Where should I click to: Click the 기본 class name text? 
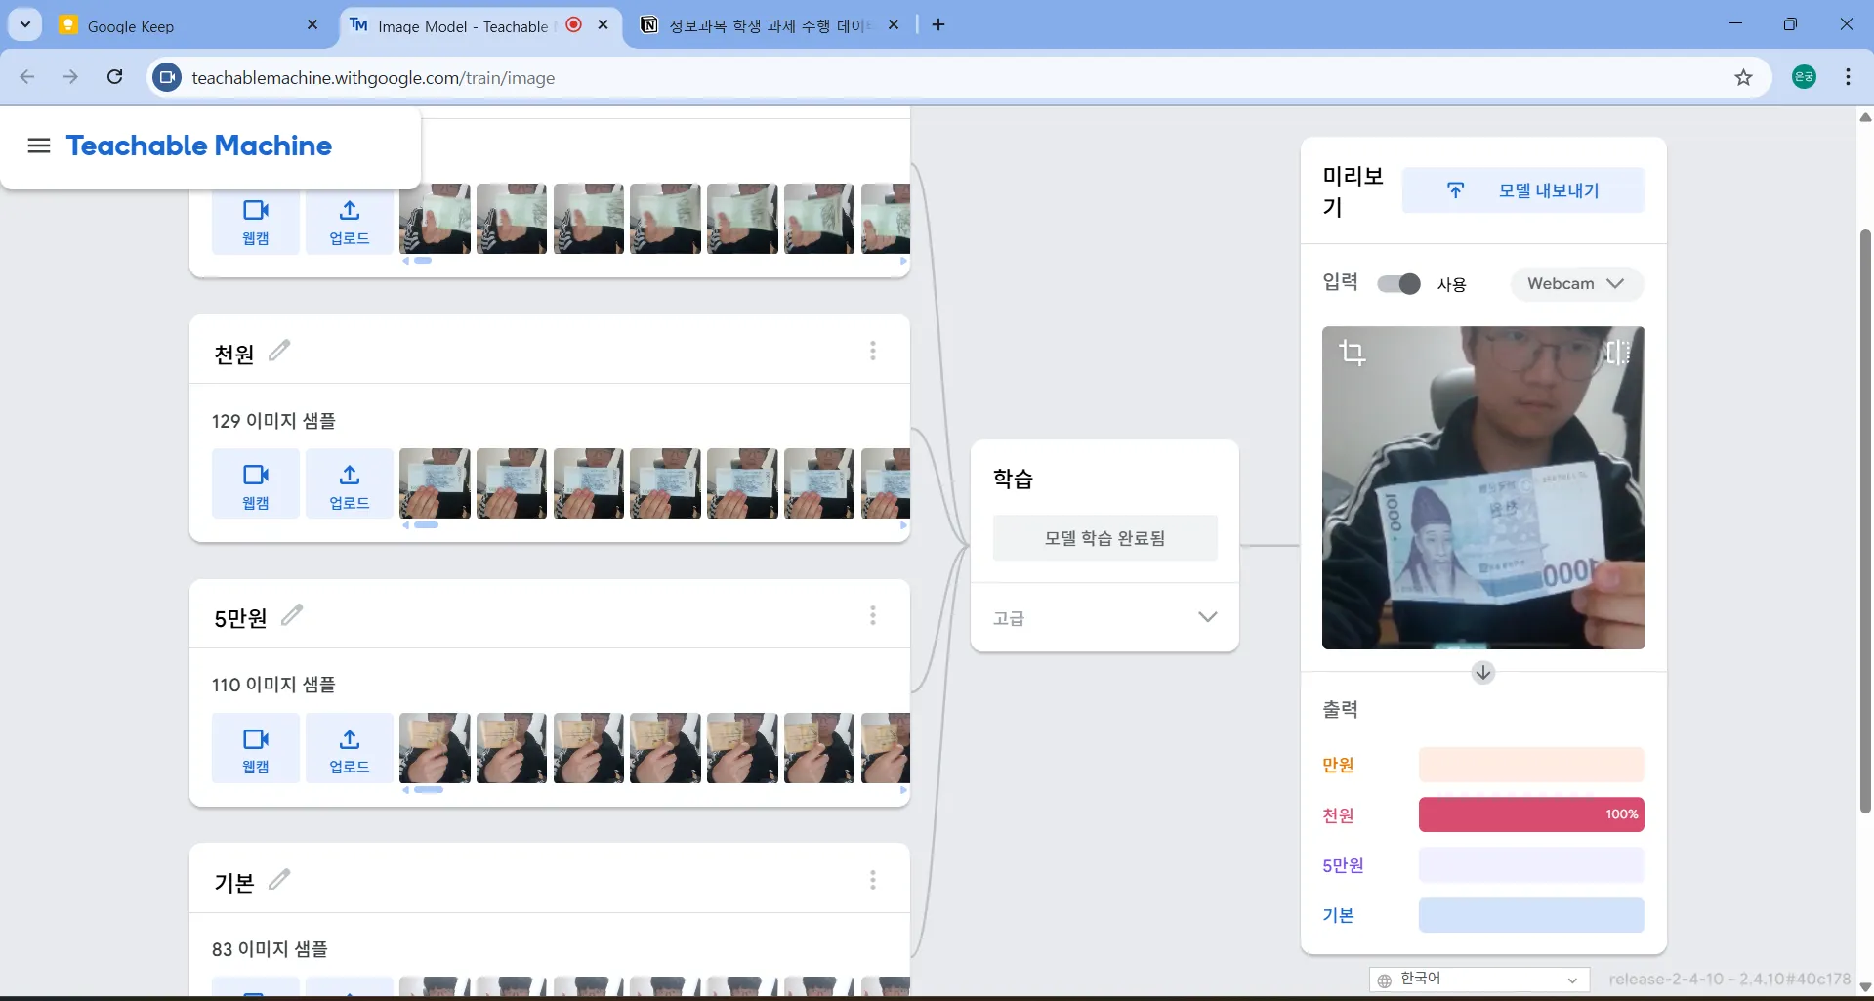234,883
